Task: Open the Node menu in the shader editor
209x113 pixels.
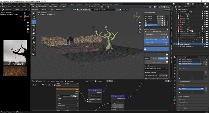Action: click(x=62, y=81)
